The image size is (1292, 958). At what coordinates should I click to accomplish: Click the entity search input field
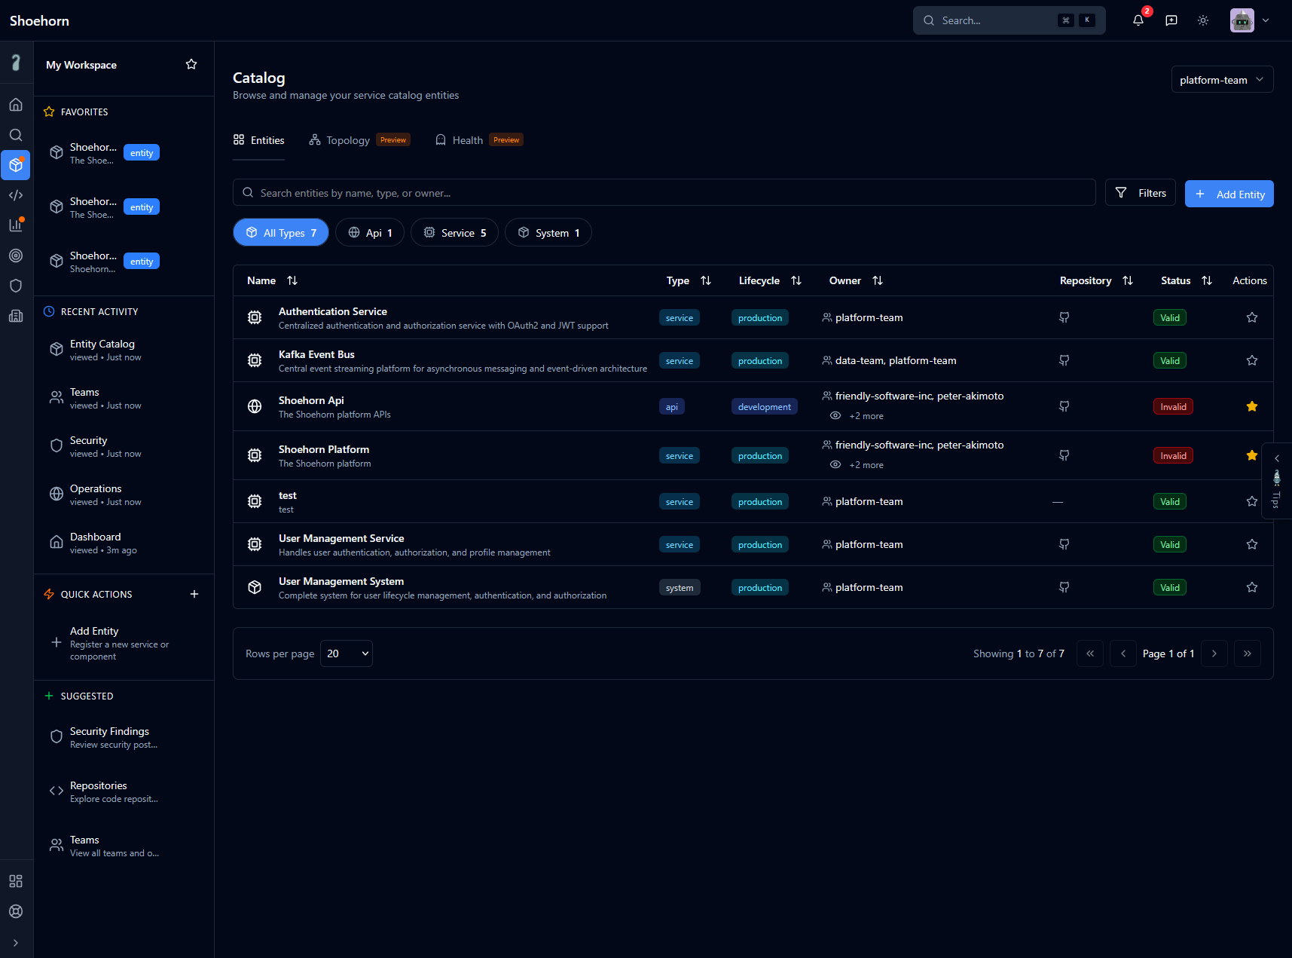pyautogui.click(x=663, y=193)
